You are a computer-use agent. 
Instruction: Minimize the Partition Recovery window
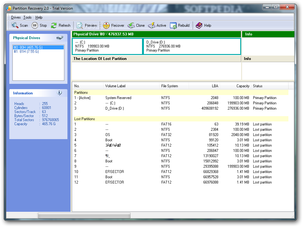267,7
